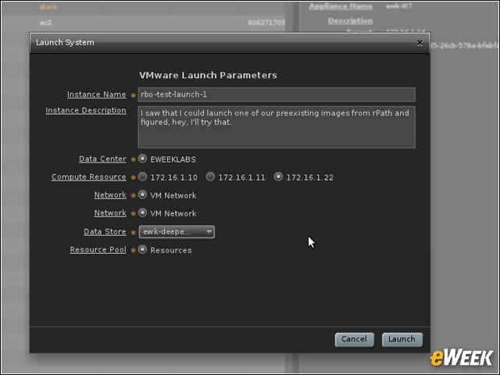Click inside the Instance Description text area
The image size is (500, 375).
(277, 127)
